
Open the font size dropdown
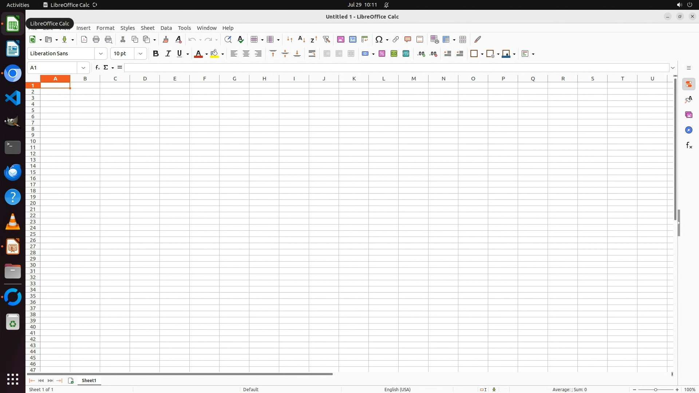[x=141, y=54]
